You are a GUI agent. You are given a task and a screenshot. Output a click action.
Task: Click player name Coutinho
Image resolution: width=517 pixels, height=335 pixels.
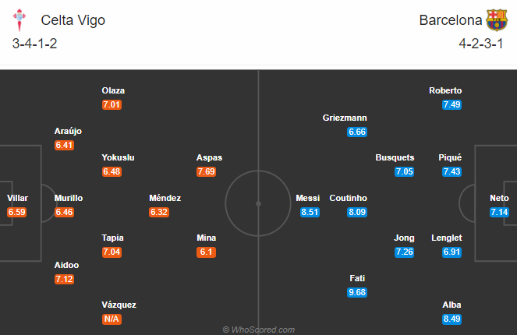348,198
